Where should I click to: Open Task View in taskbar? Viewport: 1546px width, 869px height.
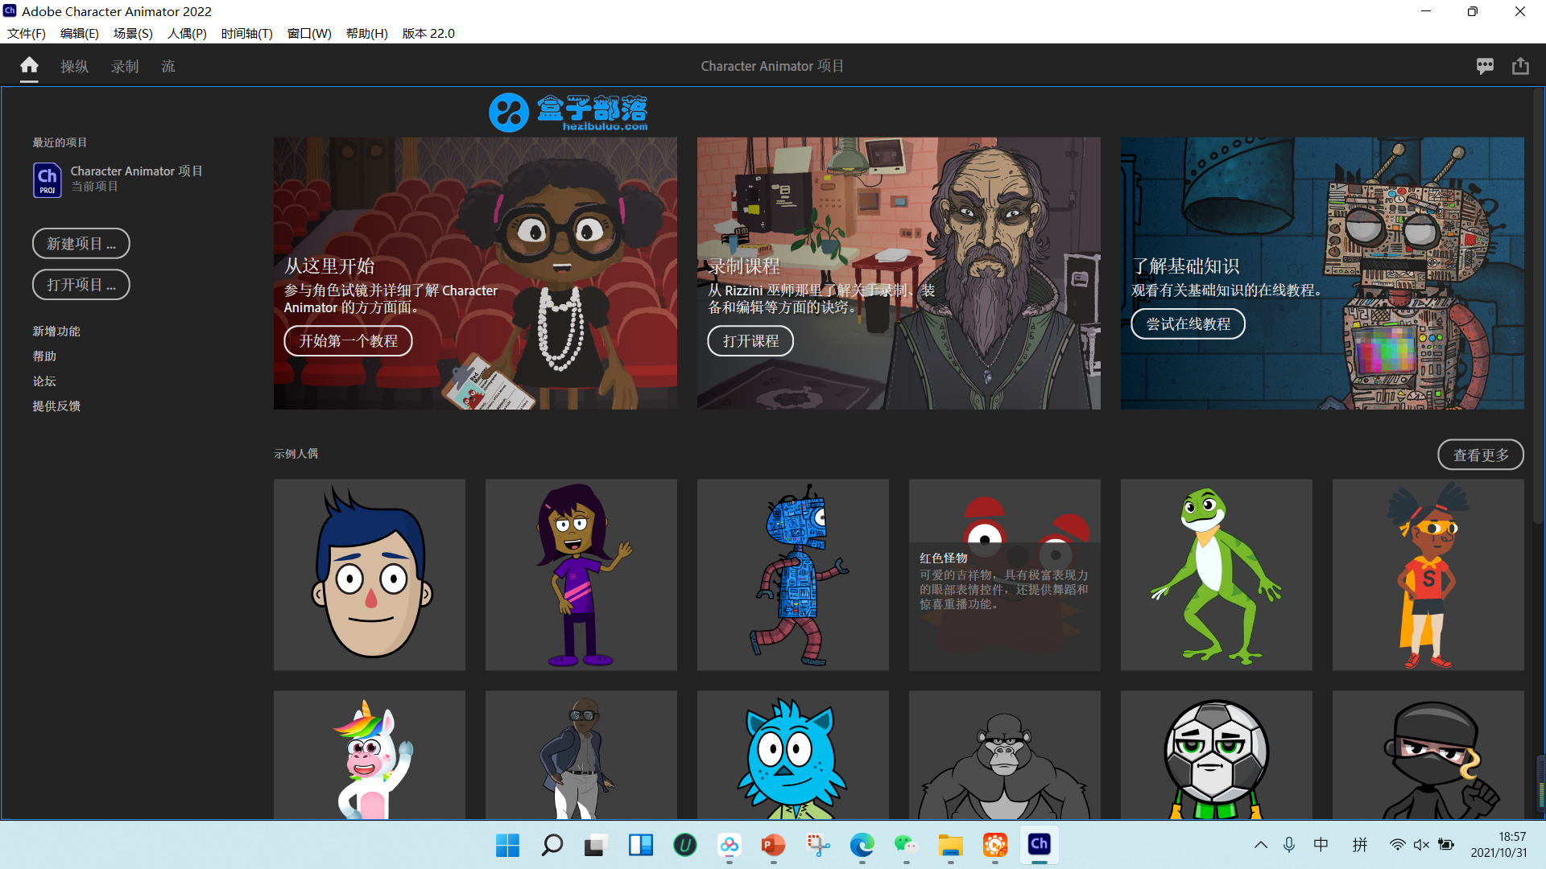(x=595, y=845)
